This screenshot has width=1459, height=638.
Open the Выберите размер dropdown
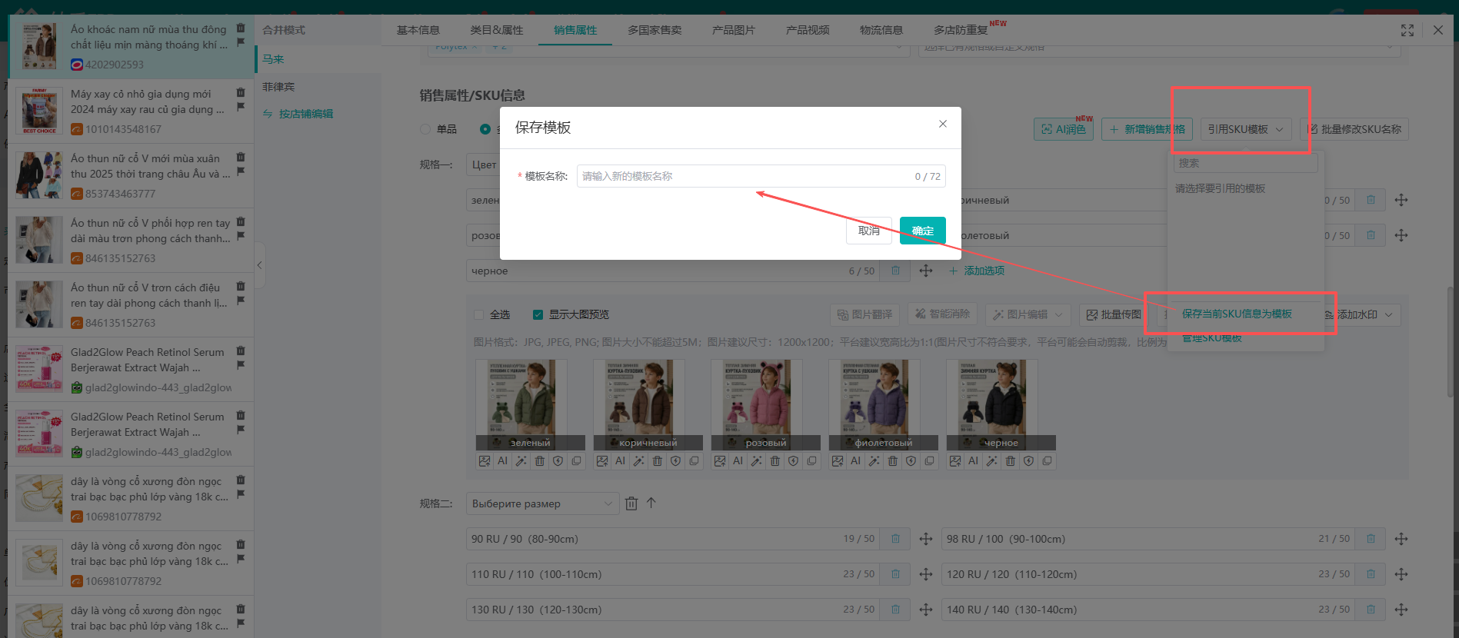[542, 503]
